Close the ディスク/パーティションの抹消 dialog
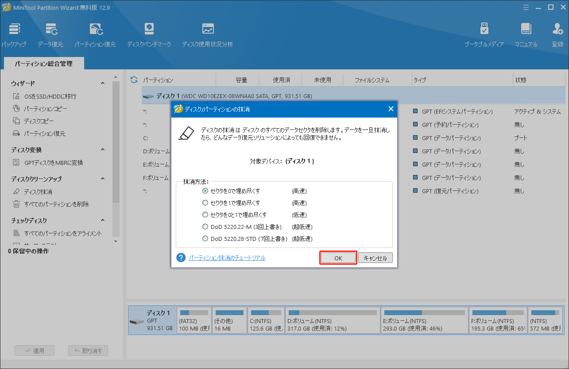 pos(391,109)
